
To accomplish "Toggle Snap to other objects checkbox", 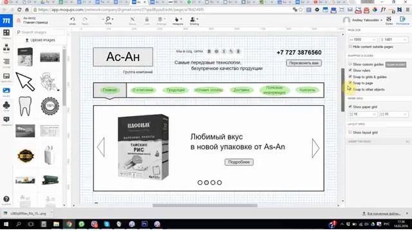I will tap(350, 89).
